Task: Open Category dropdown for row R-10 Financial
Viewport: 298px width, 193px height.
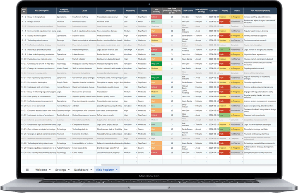Action: pyautogui.click(x=71, y=59)
